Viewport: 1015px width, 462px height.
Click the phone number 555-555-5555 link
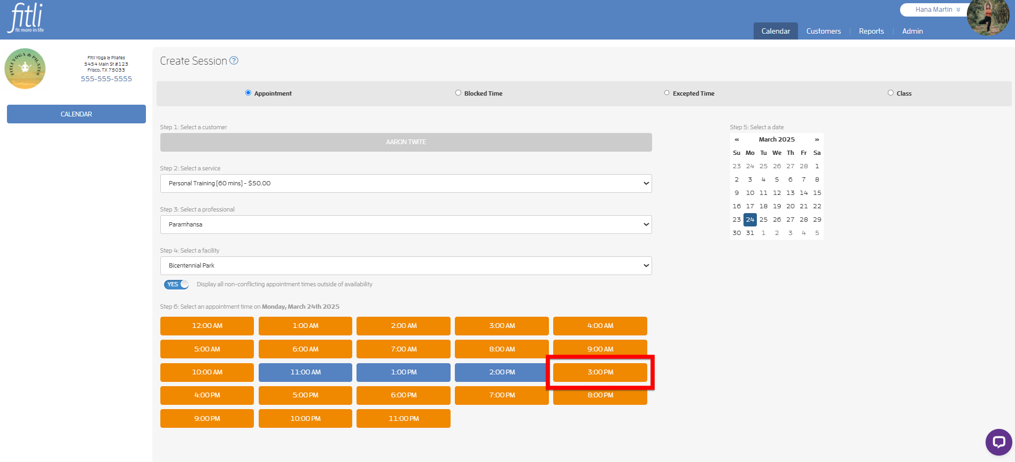(106, 79)
